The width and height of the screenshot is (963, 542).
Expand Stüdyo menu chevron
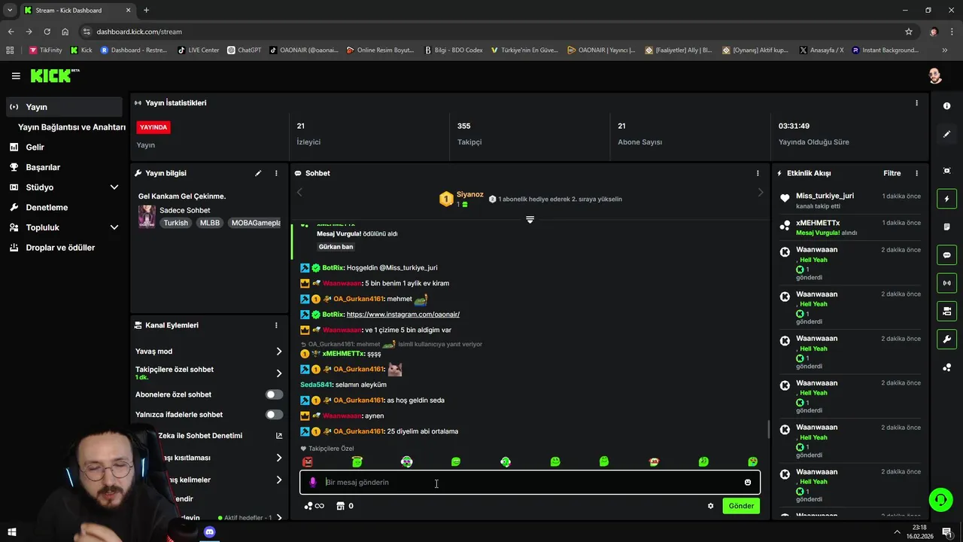(114, 187)
